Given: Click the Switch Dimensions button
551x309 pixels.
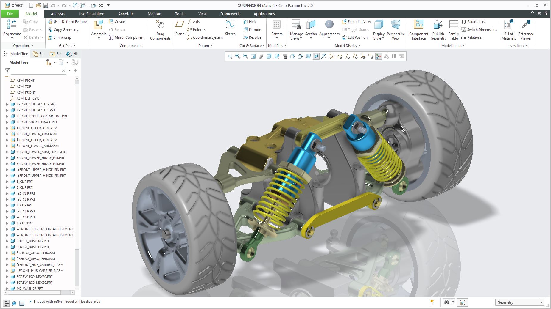Looking at the screenshot, I should (479, 30).
